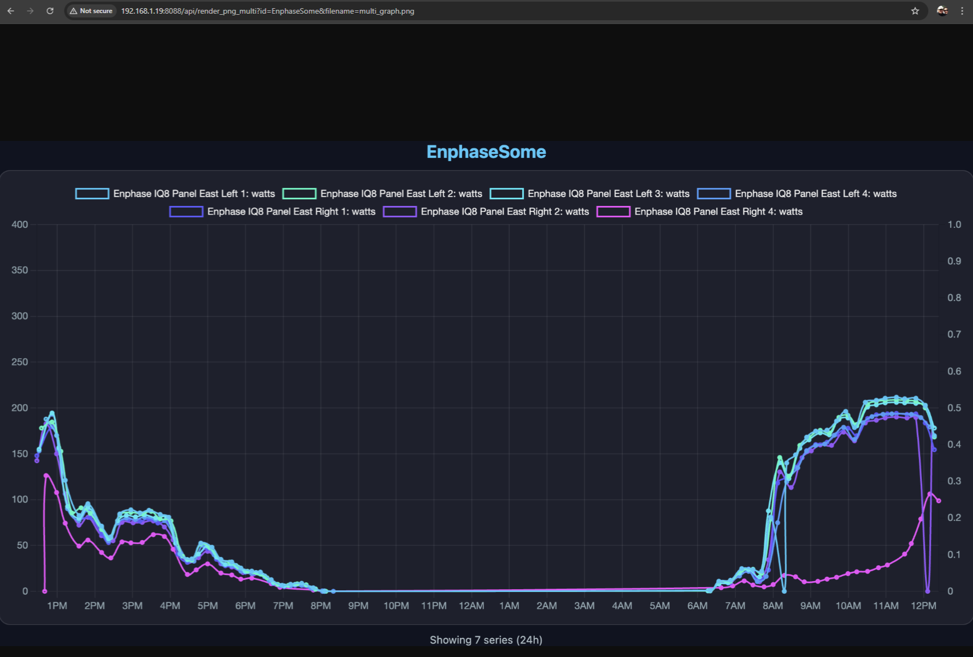The image size is (973, 657).
Task: Click the 1.0 right y-axis label
Action: coord(954,224)
